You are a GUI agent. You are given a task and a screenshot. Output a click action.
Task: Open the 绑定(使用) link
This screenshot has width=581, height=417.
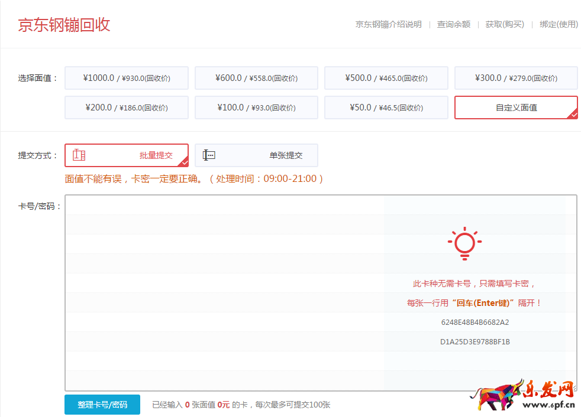pos(559,24)
